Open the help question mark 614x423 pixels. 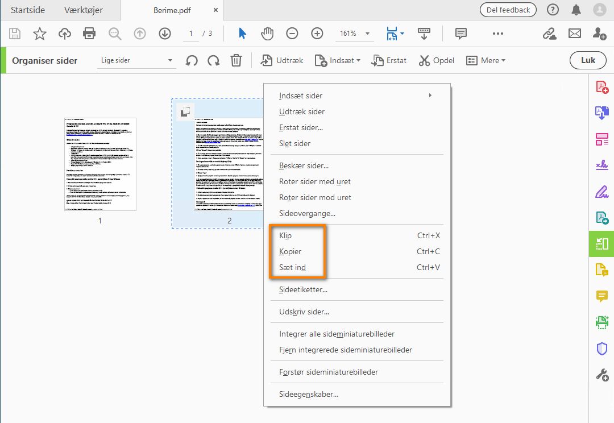click(553, 10)
